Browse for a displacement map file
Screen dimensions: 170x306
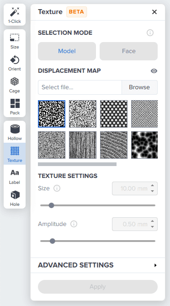139,87
